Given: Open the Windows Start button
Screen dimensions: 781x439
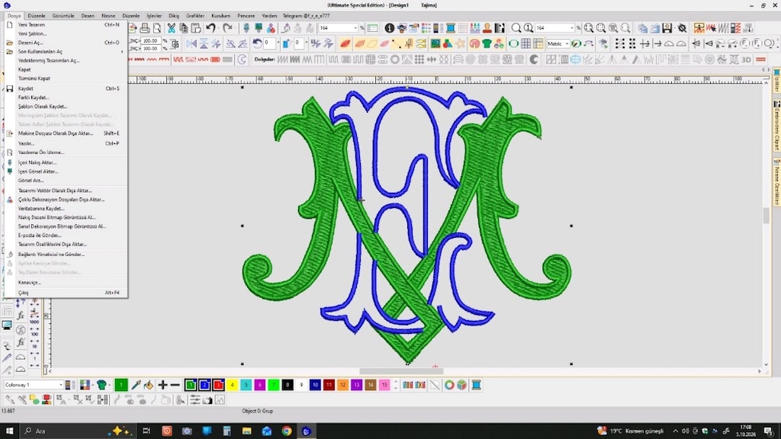Looking at the screenshot, I should [9, 431].
